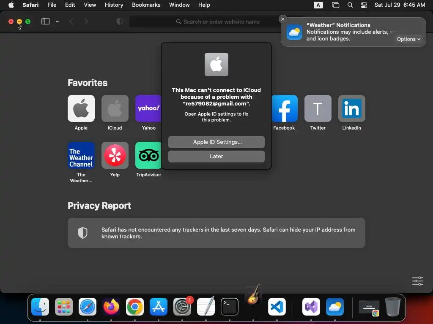Viewport: 433px width, 324px height.
Task: Open GarageBand from the Dock
Action: tap(253, 296)
